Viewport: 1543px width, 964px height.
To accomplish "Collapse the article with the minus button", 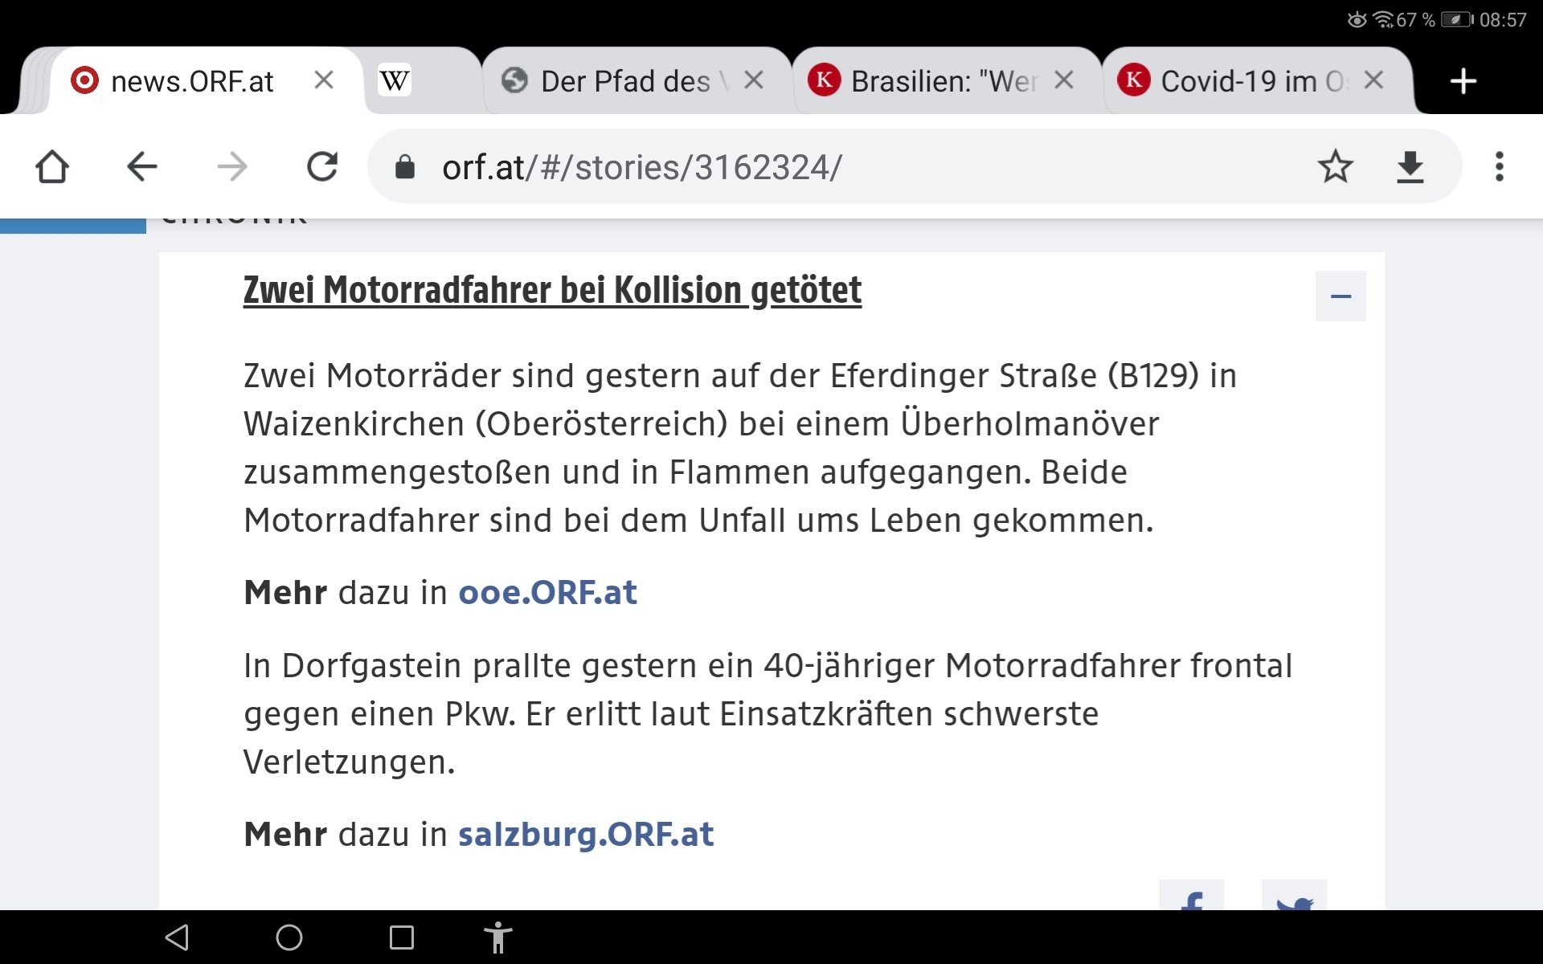I will (1340, 296).
